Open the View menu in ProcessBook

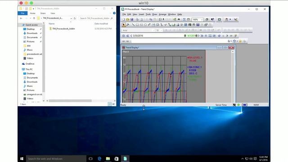[135, 14]
